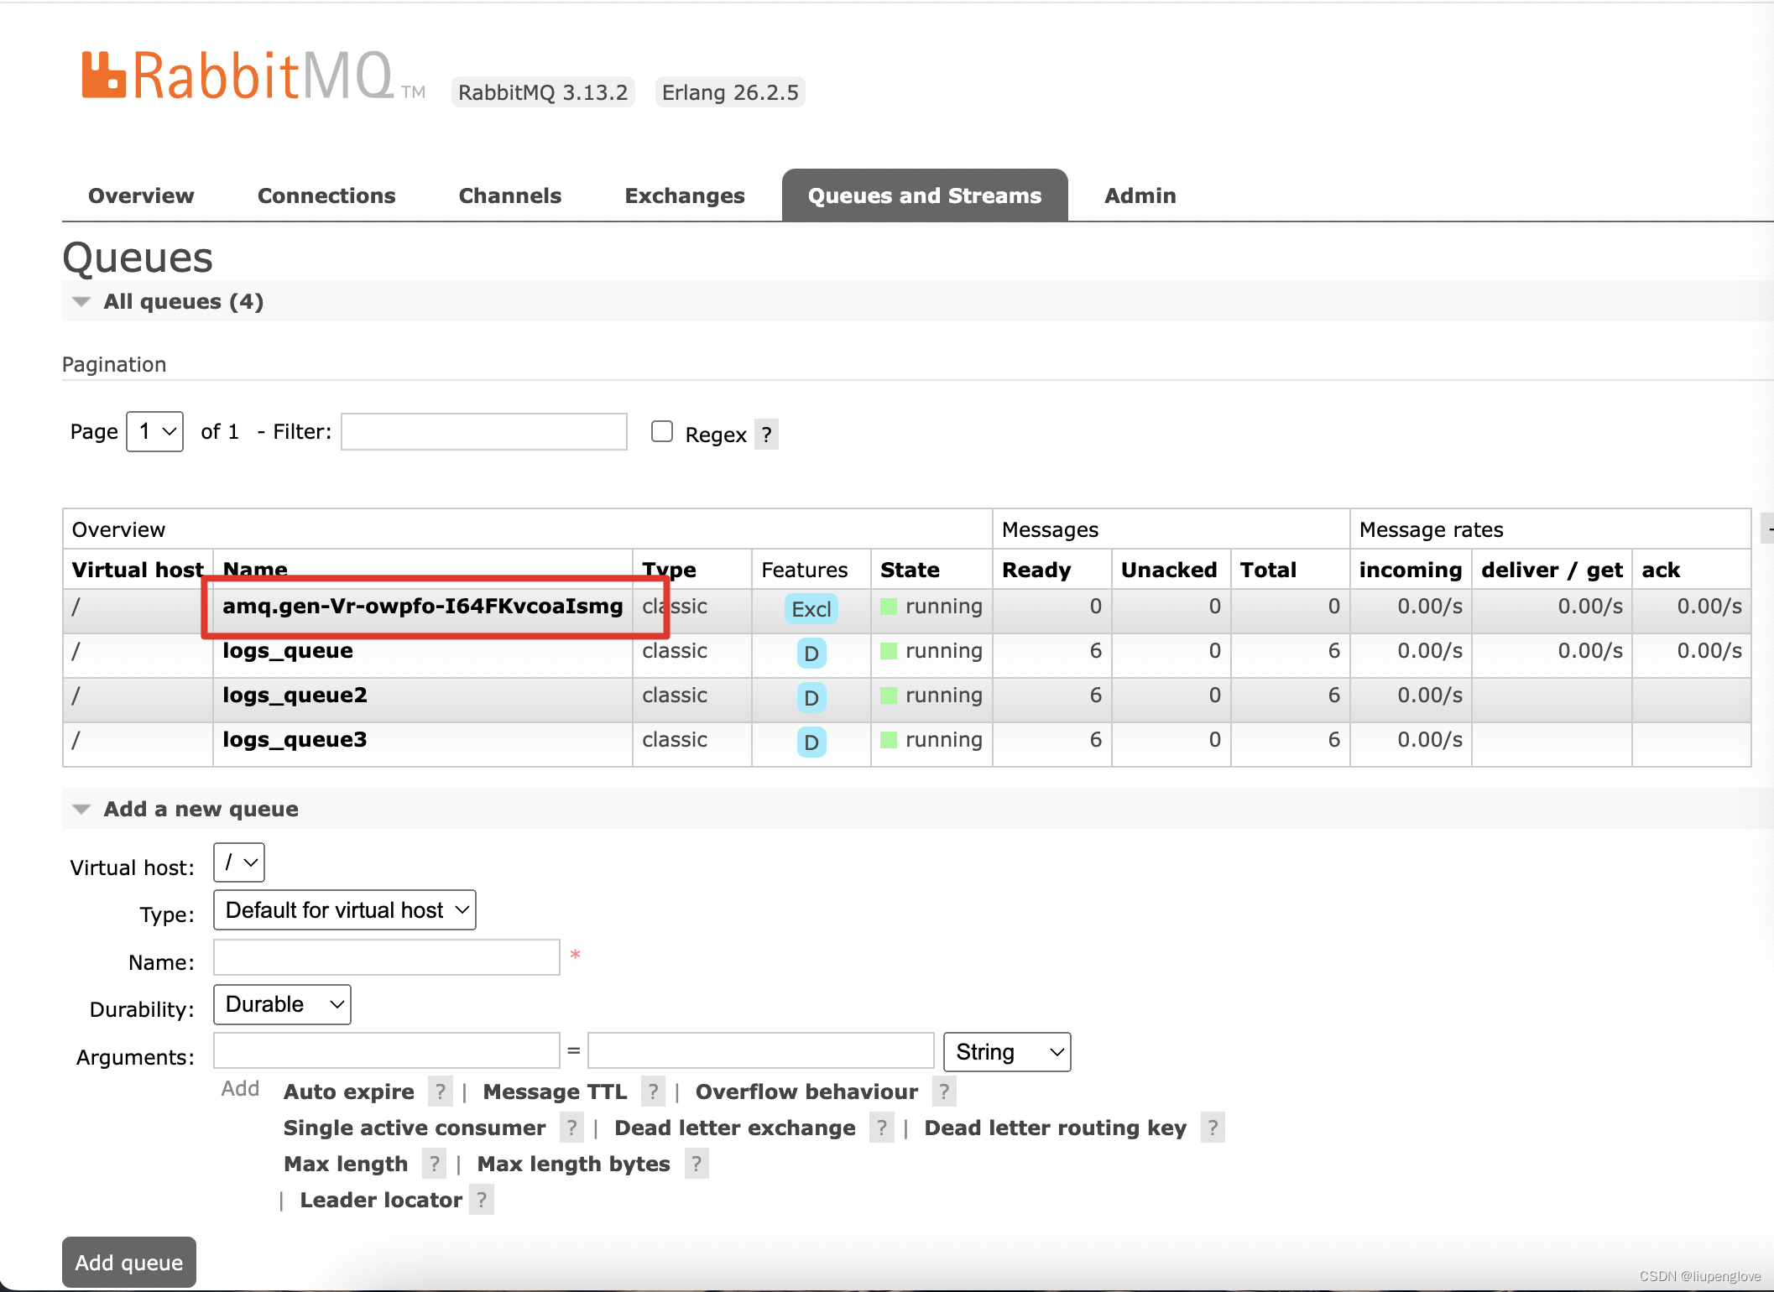Screen dimensions: 1774x1292
Task: Focus the Filter text field
Action: pyautogui.click(x=484, y=431)
